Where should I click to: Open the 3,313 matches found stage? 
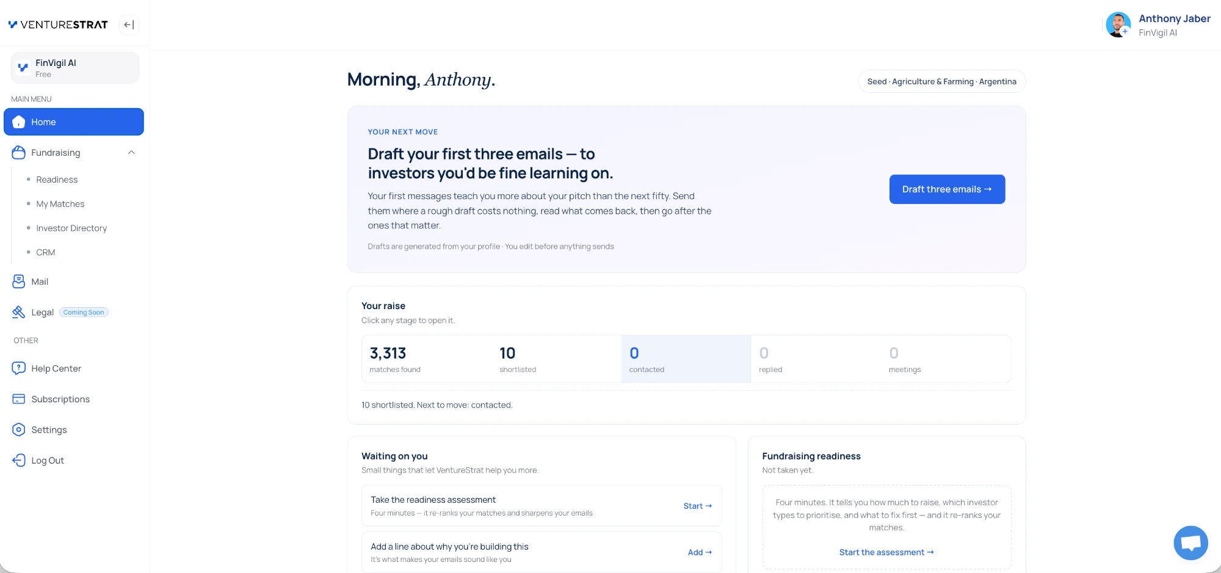coord(427,359)
